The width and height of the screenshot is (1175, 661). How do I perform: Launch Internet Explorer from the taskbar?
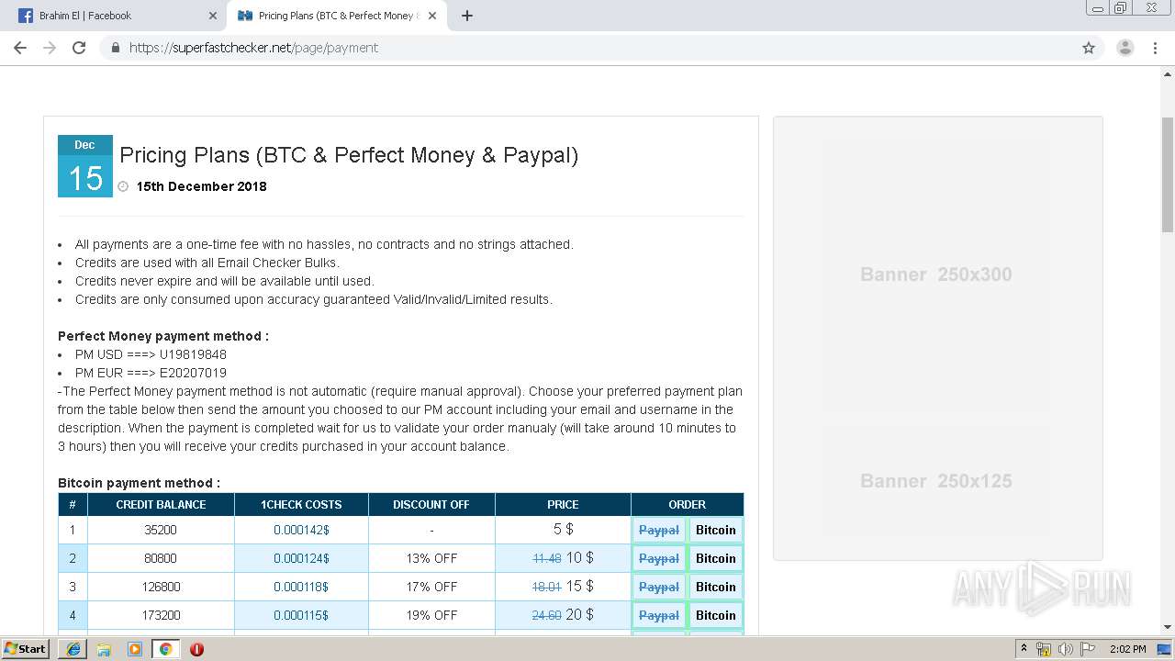[73, 649]
